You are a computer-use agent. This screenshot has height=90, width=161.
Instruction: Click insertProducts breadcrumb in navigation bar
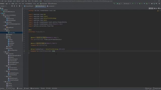click(53, 3)
